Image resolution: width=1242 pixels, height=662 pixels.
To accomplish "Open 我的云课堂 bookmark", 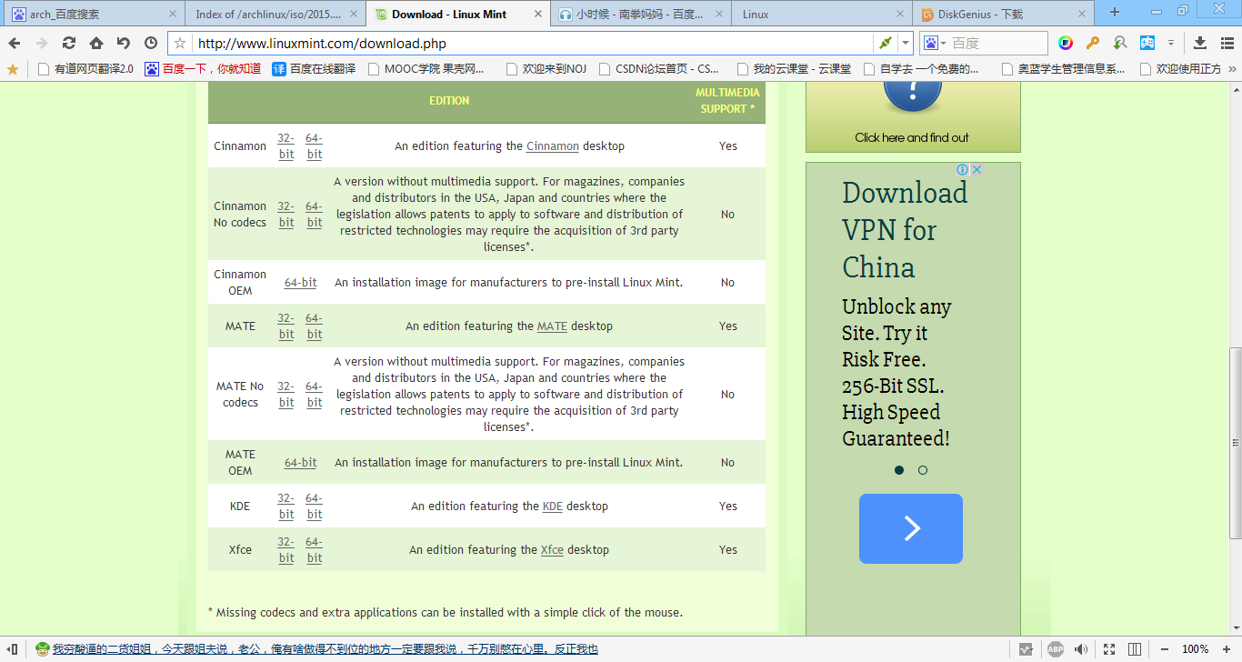I will (794, 68).
